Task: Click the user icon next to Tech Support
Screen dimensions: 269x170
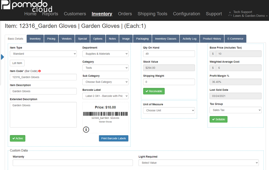Action: pos(230,14)
